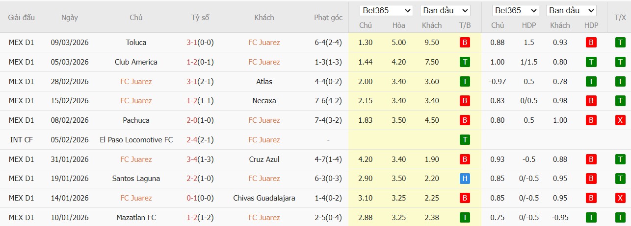631x226 pixels.
Task: Click the 3-1 score for FC Juarez vs Atlas
Action: pos(191,82)
